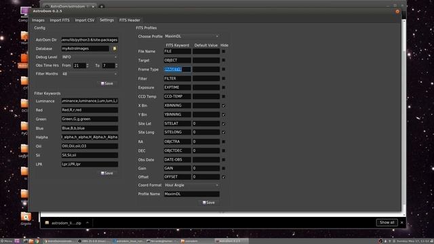Save the Config section
Image resolution: width=434 pixels, height=244 pixels.
107,83
